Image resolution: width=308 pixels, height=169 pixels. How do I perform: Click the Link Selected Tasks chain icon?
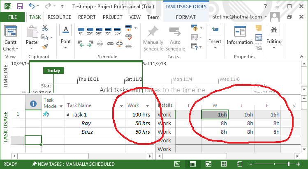click(110, 43)
